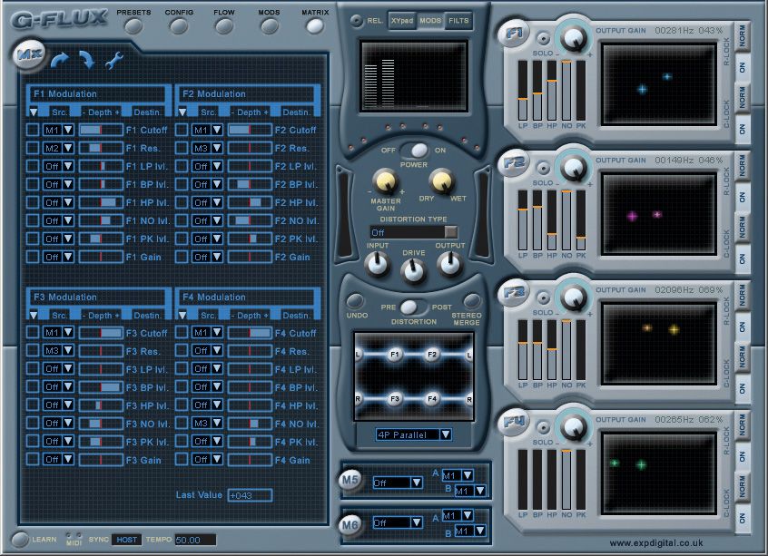
Task: Click the HOST sync button
Action: 126,540
